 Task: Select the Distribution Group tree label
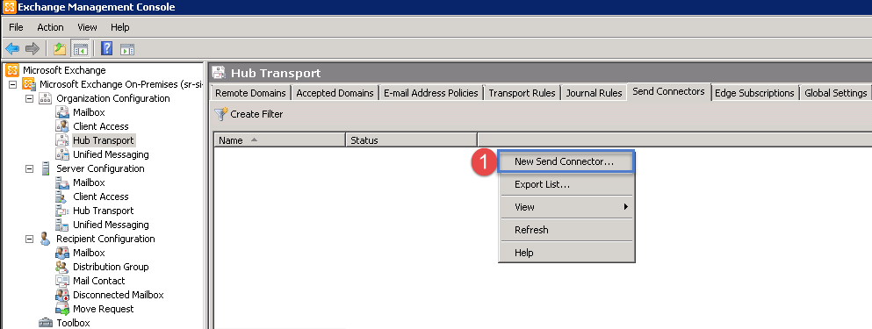(x=111, y=267)
